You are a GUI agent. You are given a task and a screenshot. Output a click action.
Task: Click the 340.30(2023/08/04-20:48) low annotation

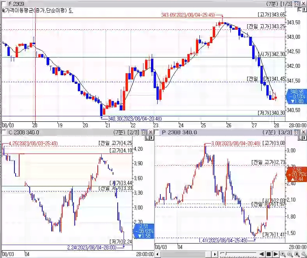click(135, 119)
